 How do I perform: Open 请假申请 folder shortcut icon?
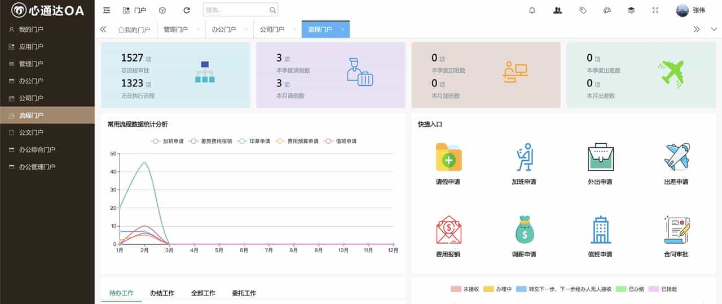[x=448, y=157]
